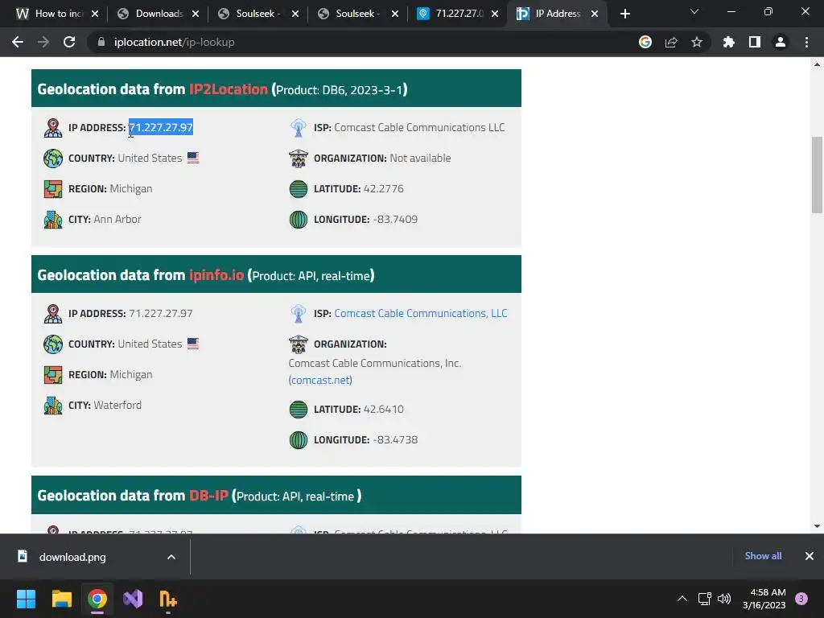Open the Comcast Cable Communications, LLC ISP link
This screenshot has height=618, width=824.
(420, 313)
